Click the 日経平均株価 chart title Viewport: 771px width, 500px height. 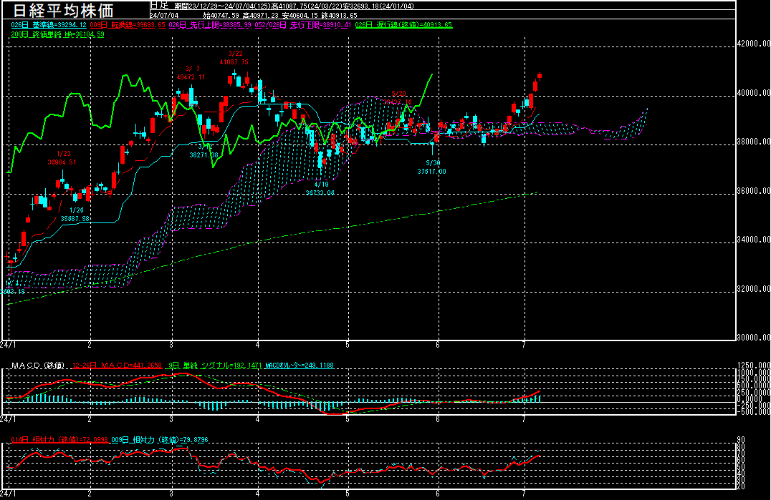[62, 10]
